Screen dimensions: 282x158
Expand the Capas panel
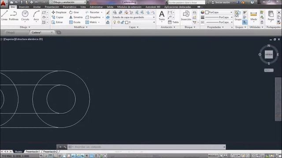134,27
